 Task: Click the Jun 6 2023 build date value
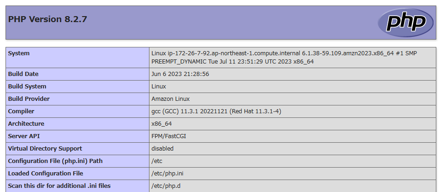[x=180, y=74]
